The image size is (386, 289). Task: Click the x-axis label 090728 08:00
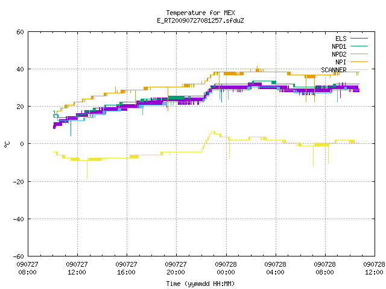tap(324, 269)
